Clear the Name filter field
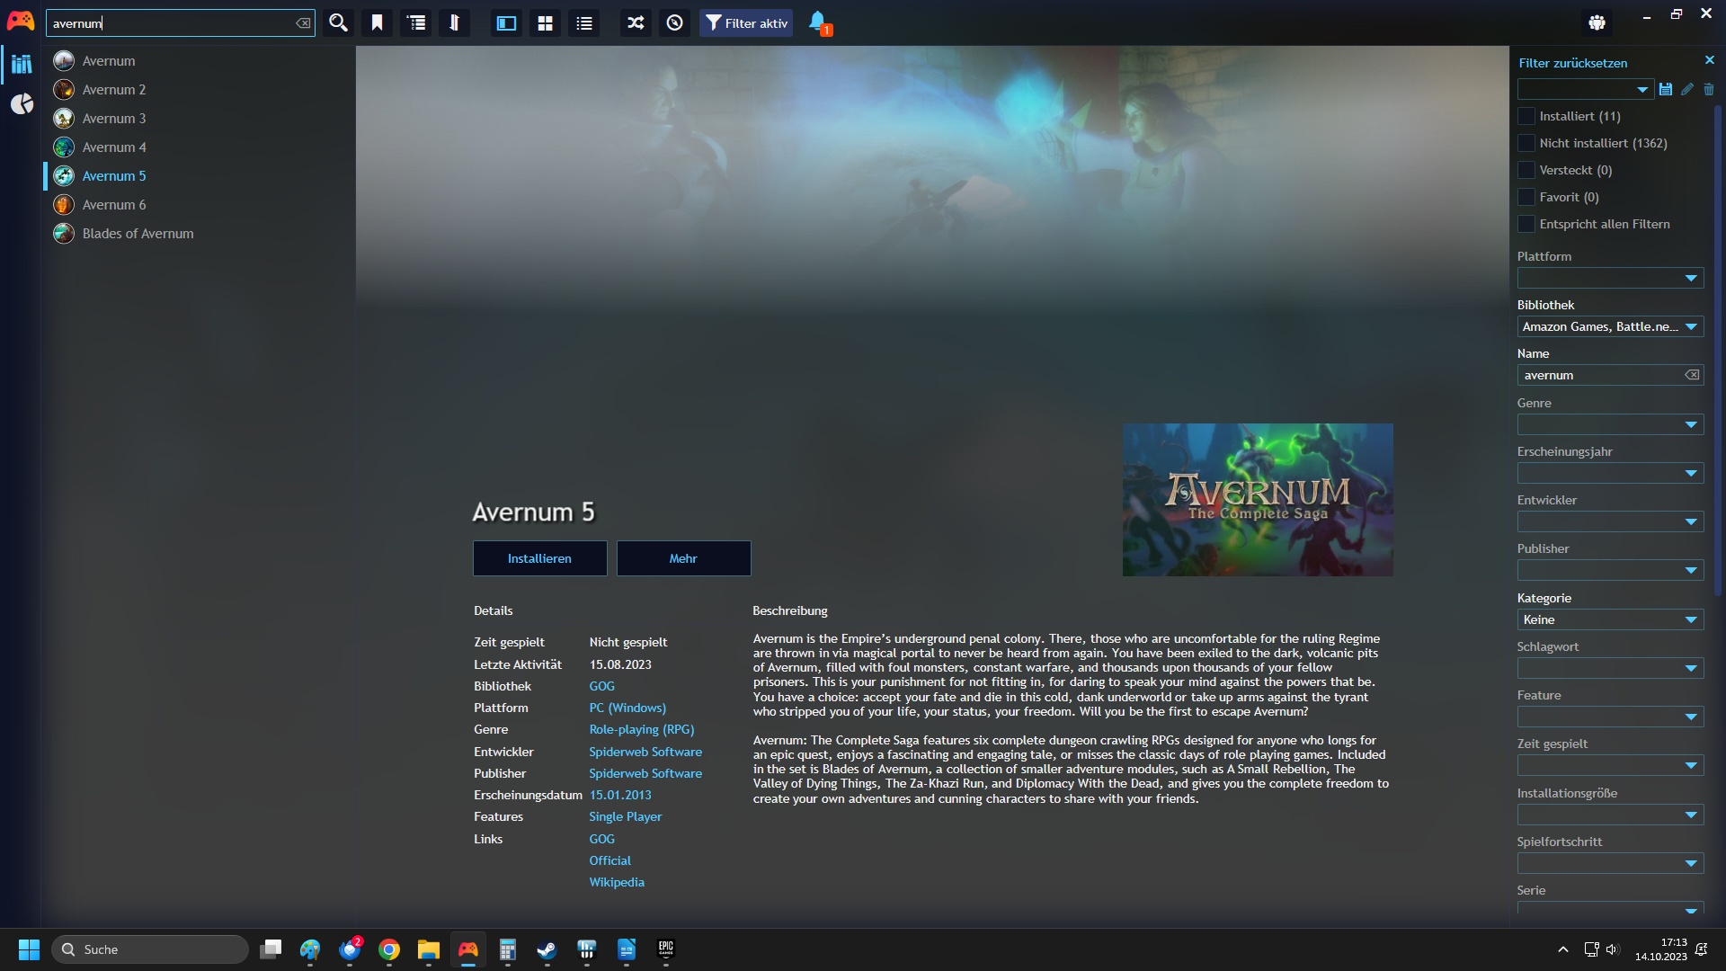The width and height of the screenshot is (1726, 971). [x=1692, y=375]
